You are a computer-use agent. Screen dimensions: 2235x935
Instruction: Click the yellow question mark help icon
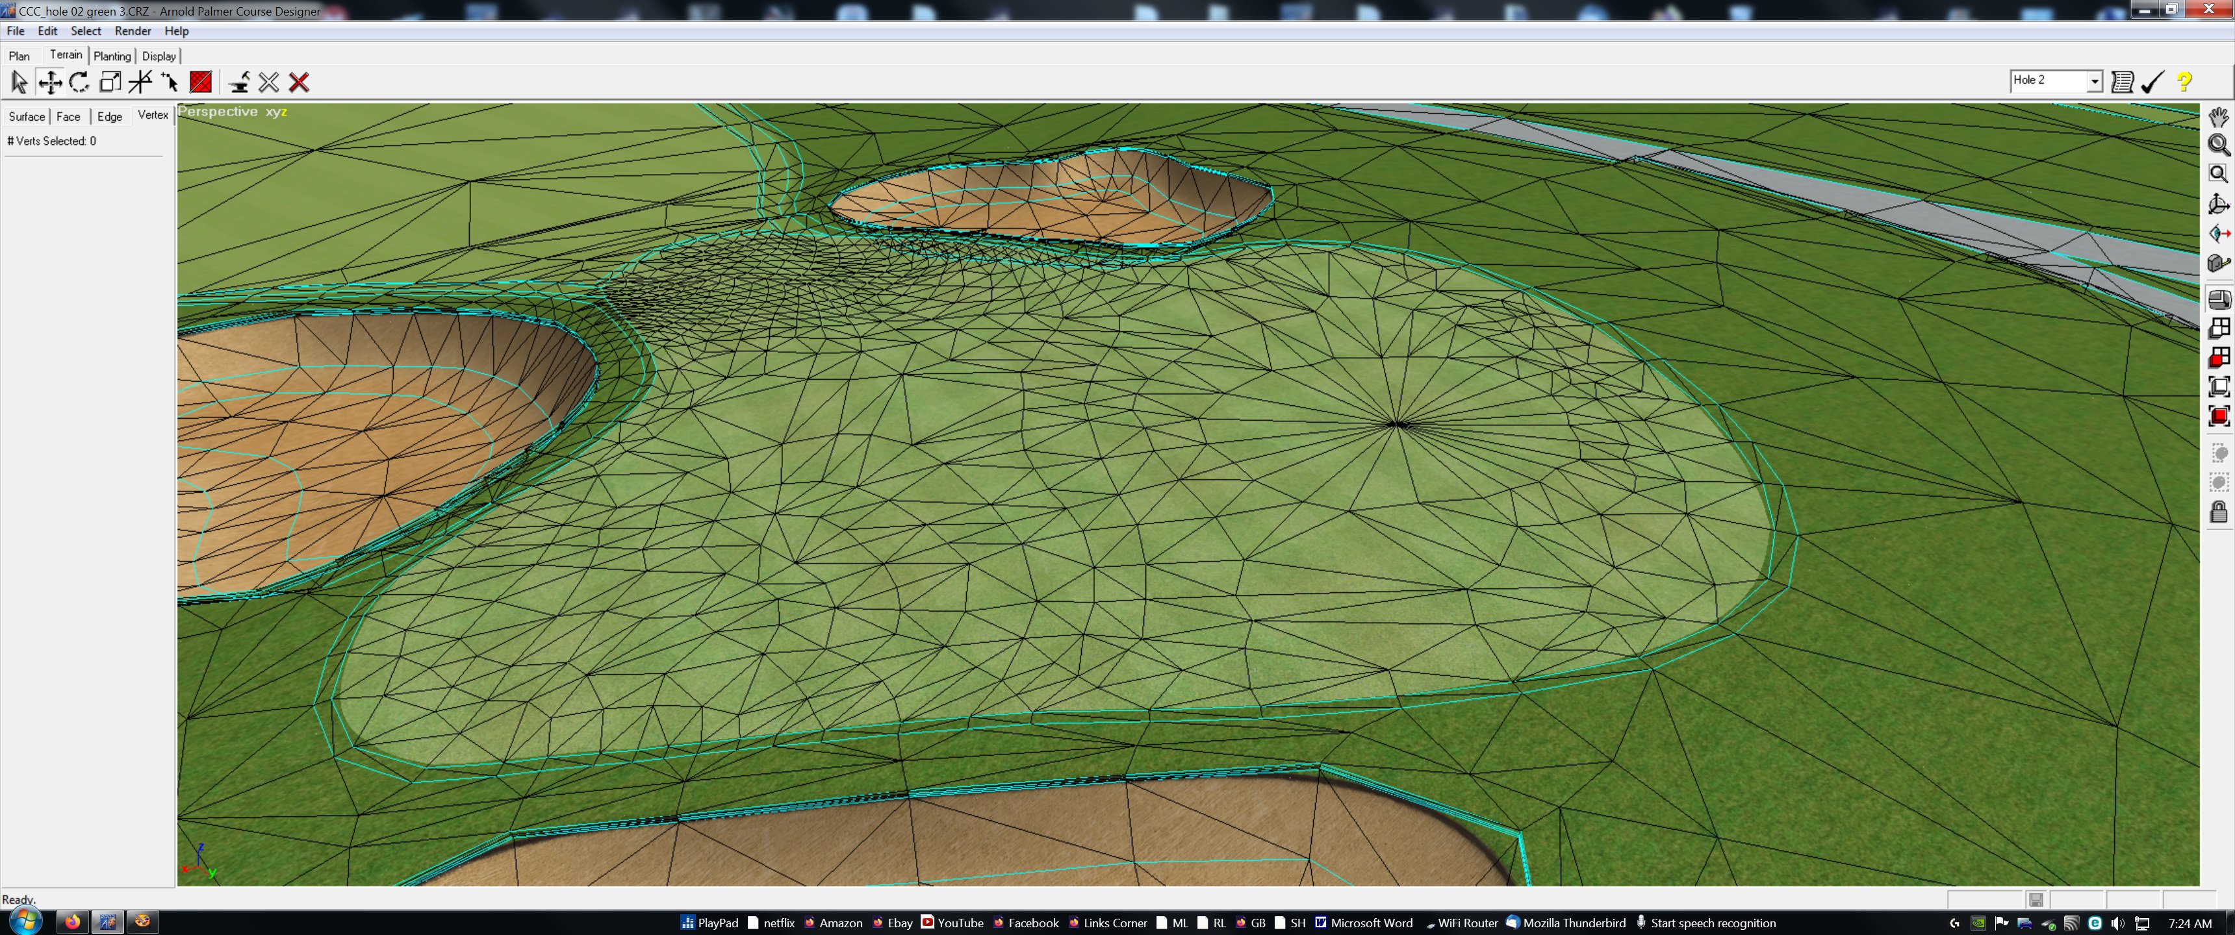click(x=2184, y=82)
